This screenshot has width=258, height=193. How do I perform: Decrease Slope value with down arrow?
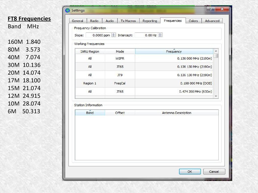(114, 36)
